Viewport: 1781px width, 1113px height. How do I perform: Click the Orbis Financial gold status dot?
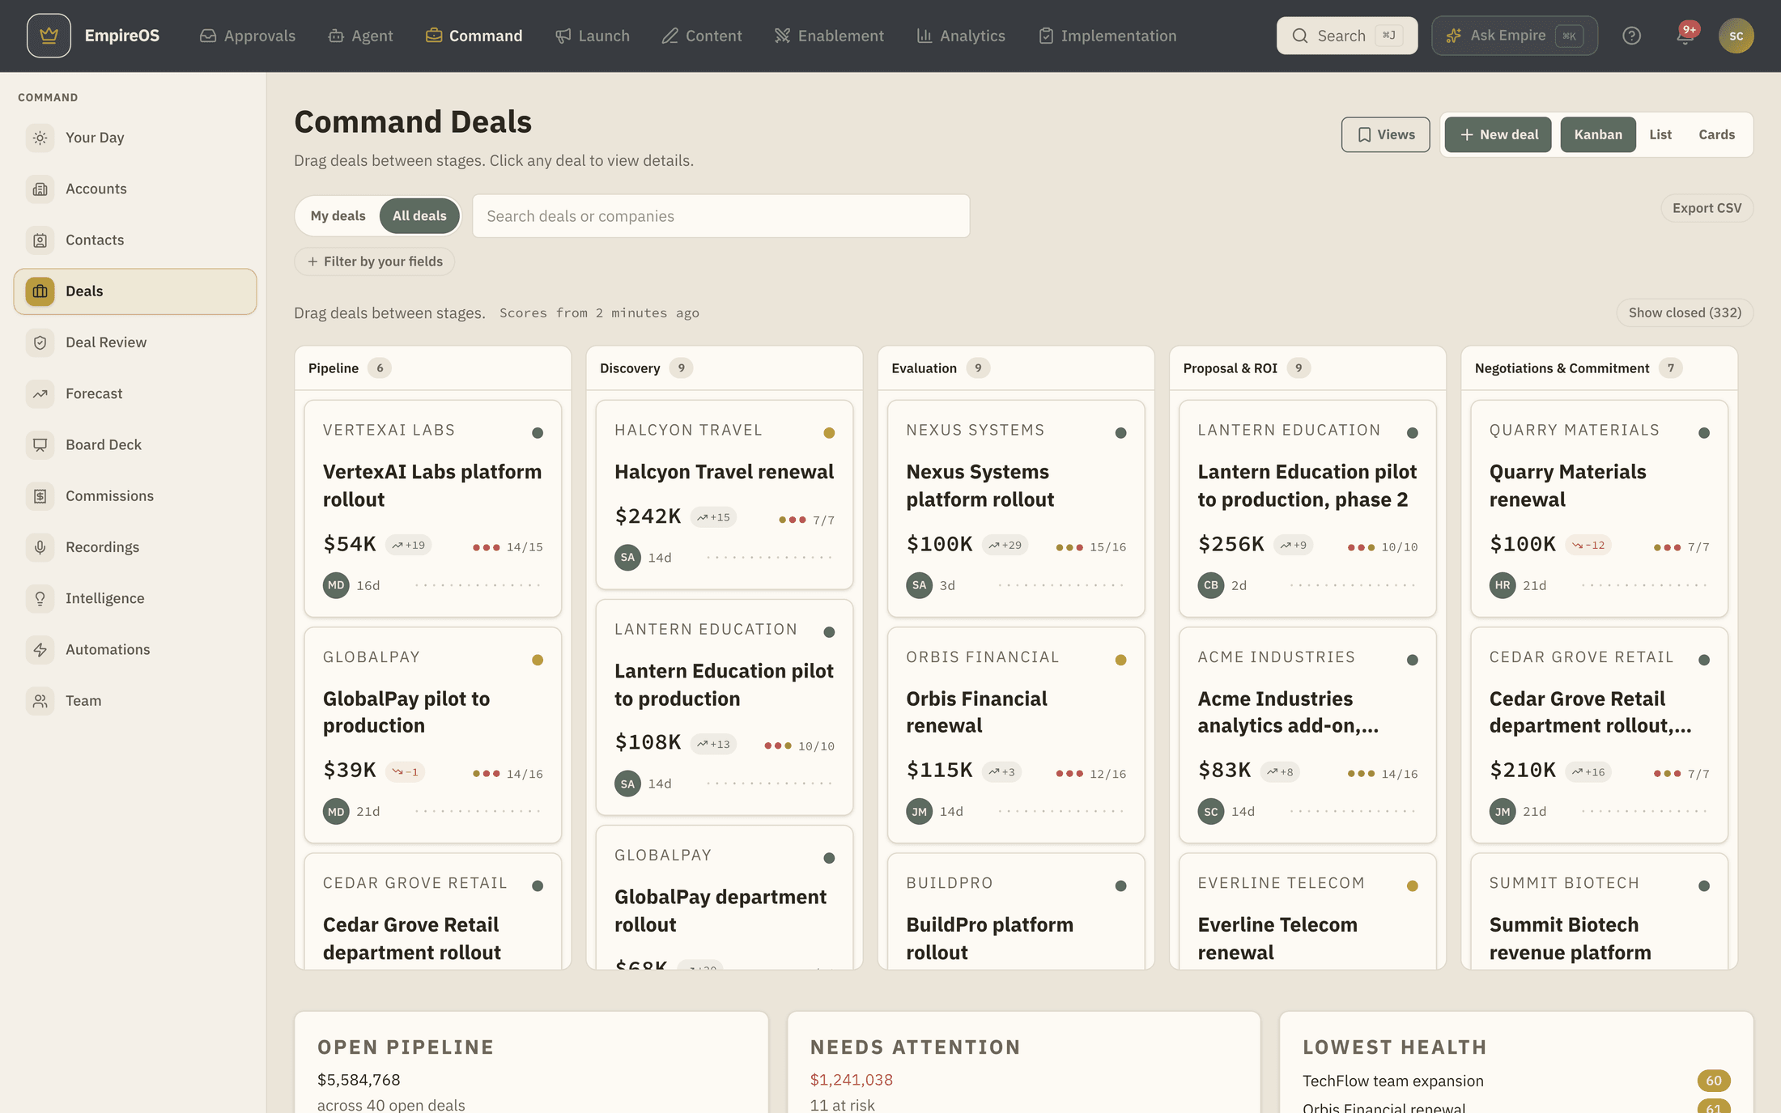tap(1120, 660)
